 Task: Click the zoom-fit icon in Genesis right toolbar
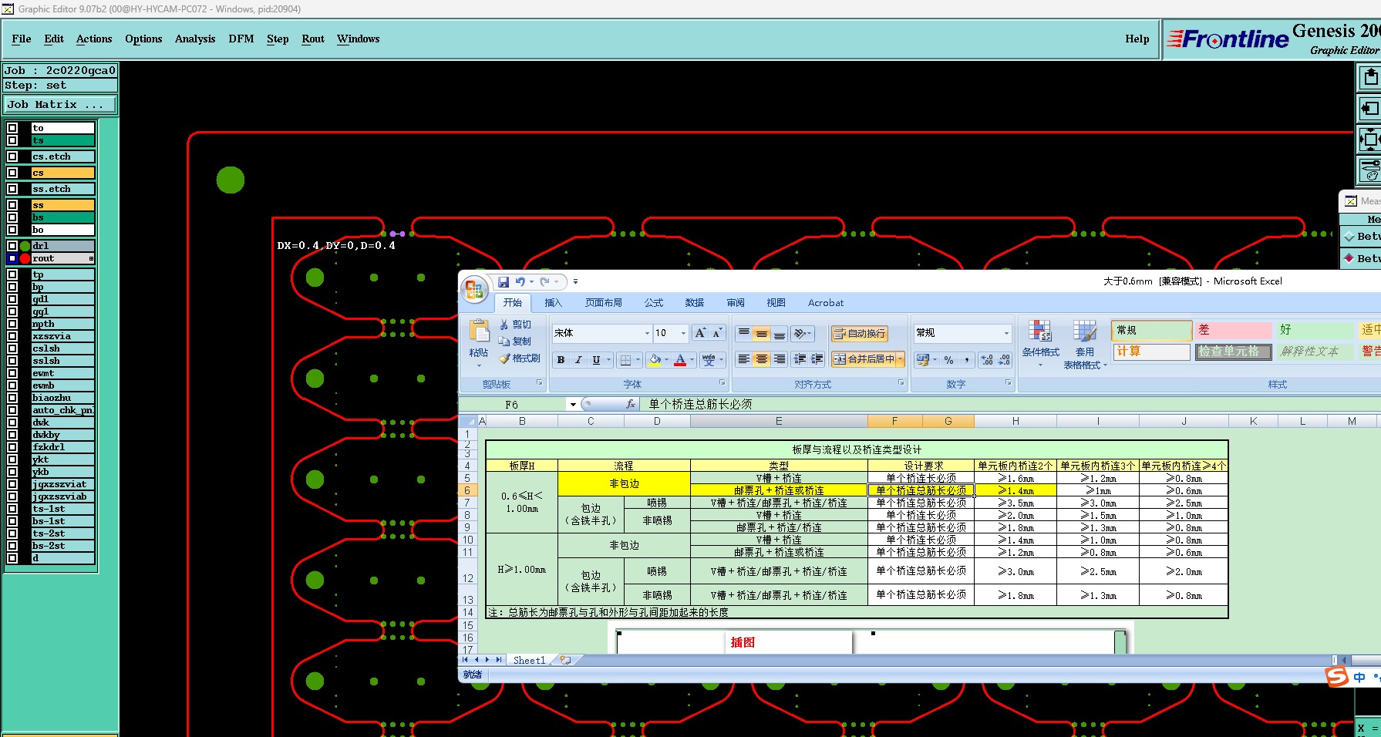(x=1369, y=140)
